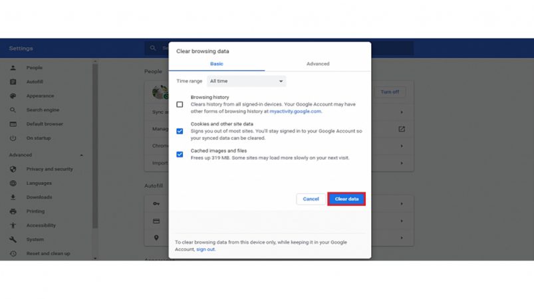This screenshot has height=299, width=534.
Task: Click the Default browser window icon
Action: 13,124
